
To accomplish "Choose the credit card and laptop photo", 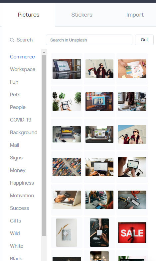I will click(67, 200).
